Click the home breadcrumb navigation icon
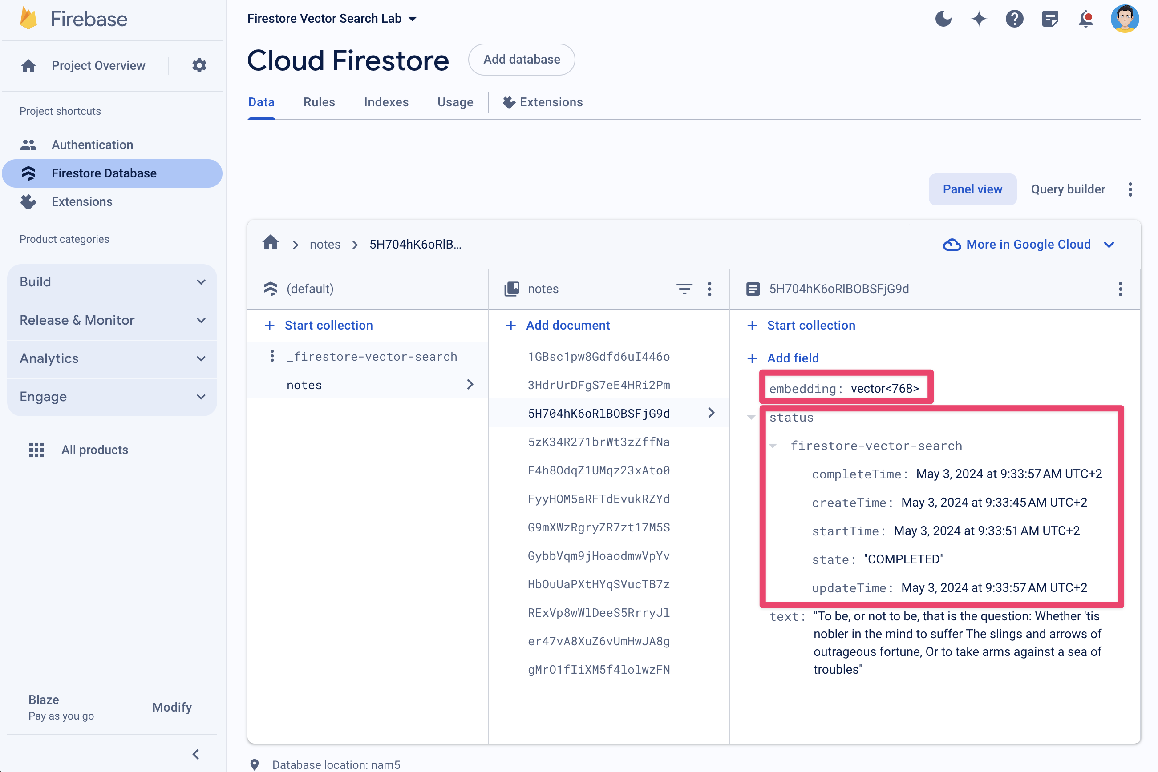 271,244
